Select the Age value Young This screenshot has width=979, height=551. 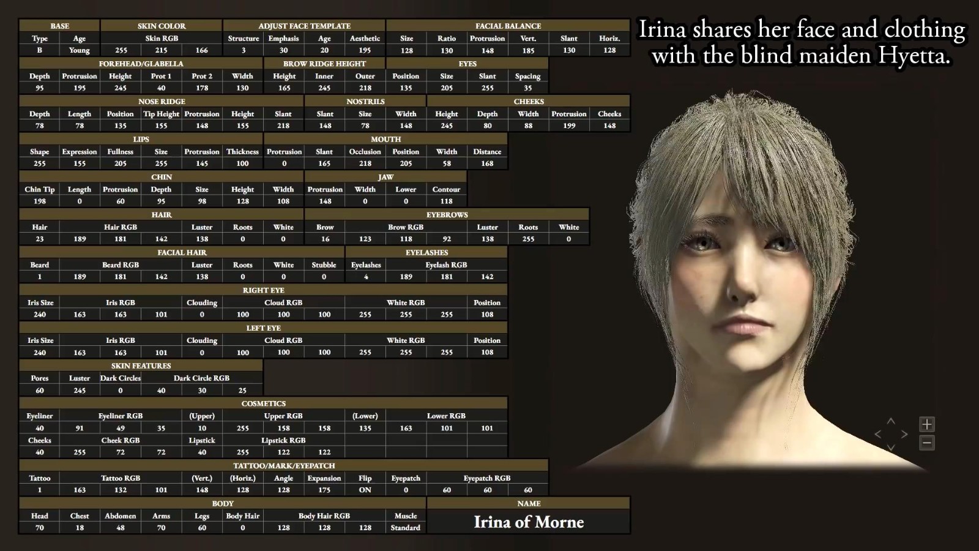coord(79,50)
